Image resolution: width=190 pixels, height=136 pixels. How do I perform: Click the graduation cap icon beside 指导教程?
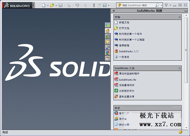pos(116,45)
